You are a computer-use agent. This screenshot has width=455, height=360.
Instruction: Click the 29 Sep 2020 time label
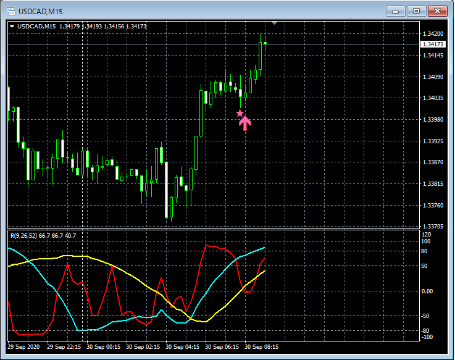(x=23, y=347)
